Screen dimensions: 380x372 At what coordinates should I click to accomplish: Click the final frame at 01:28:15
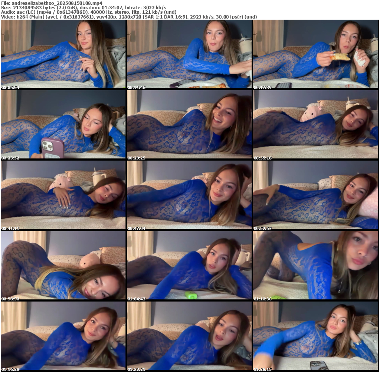pos(315,336)
